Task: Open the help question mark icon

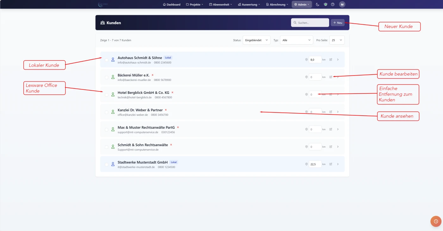Action: [333, 4]
